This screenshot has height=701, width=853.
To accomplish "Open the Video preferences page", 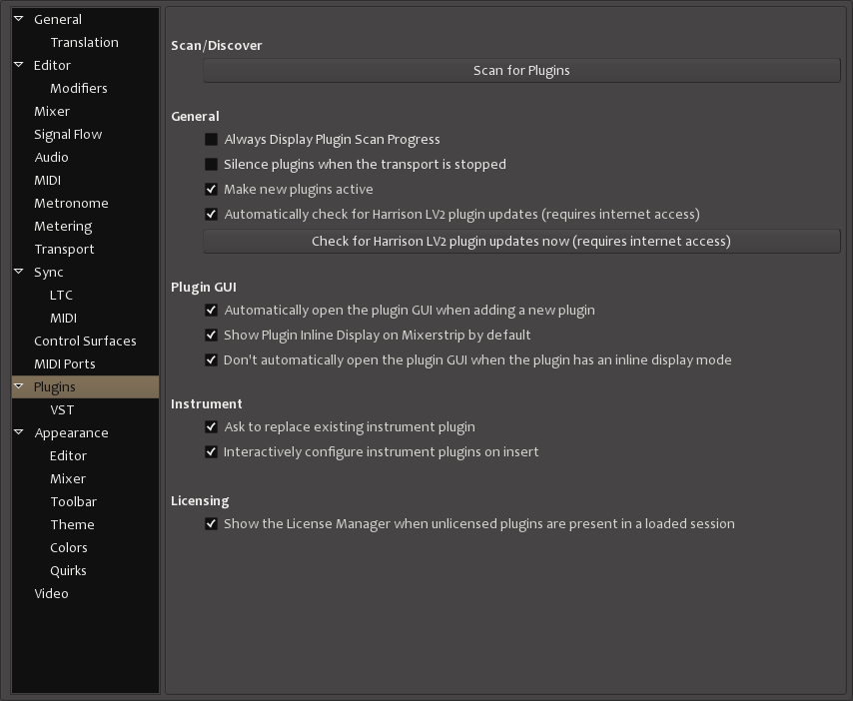I will click(51, 593).
